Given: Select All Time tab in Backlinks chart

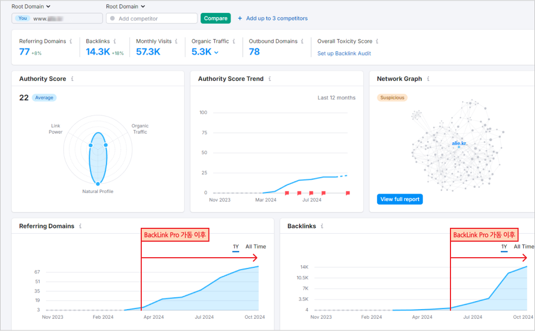Looking at the screenshot, I should coord(524,247).
